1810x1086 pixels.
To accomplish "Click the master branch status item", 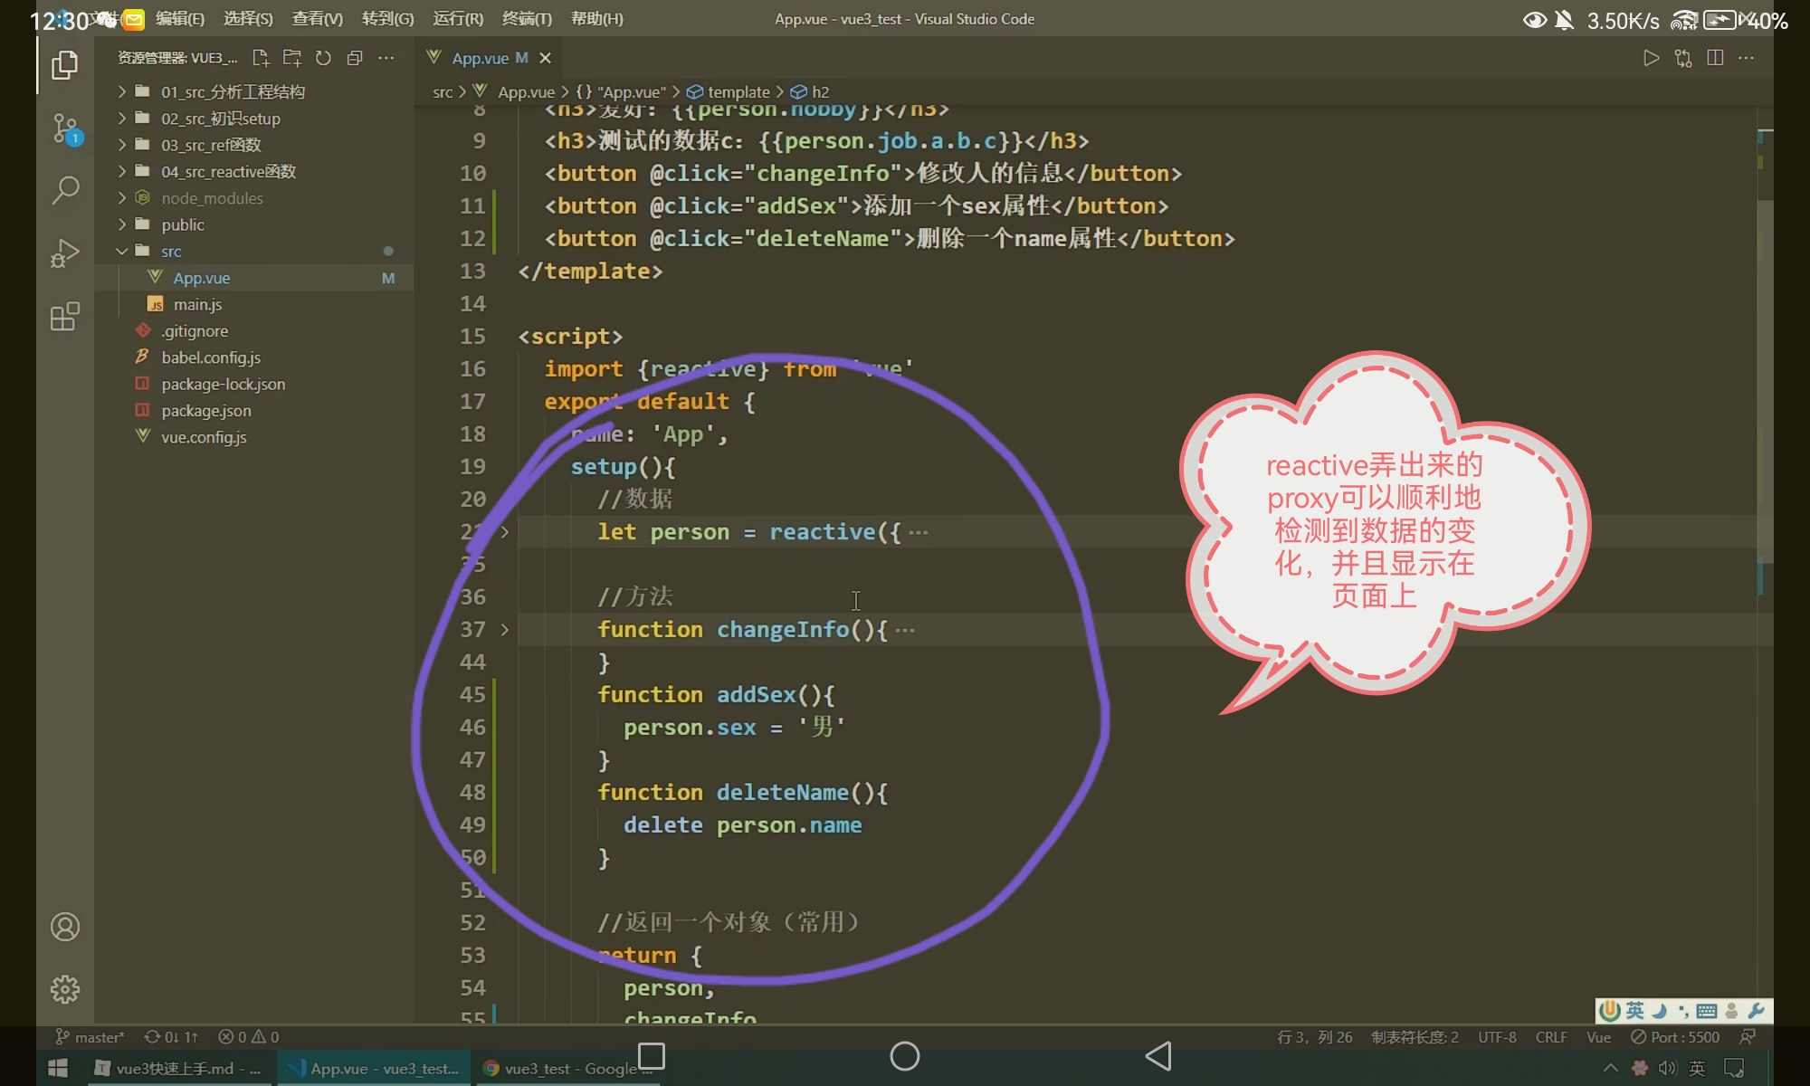I will click(x=90, y=1037).
